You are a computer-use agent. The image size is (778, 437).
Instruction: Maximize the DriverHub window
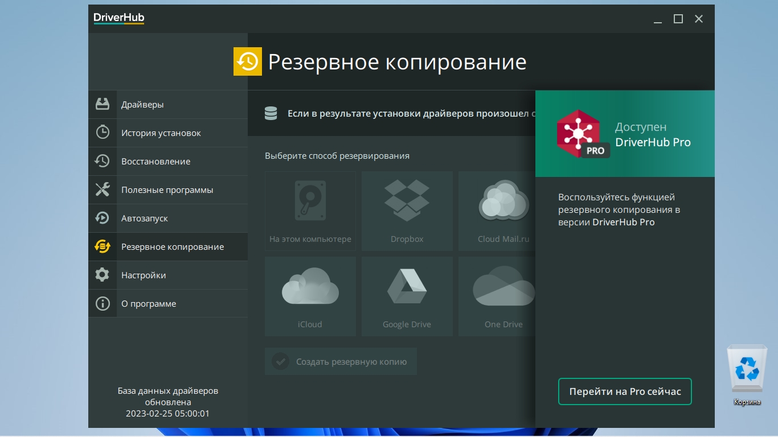click(x=678, y=19)
